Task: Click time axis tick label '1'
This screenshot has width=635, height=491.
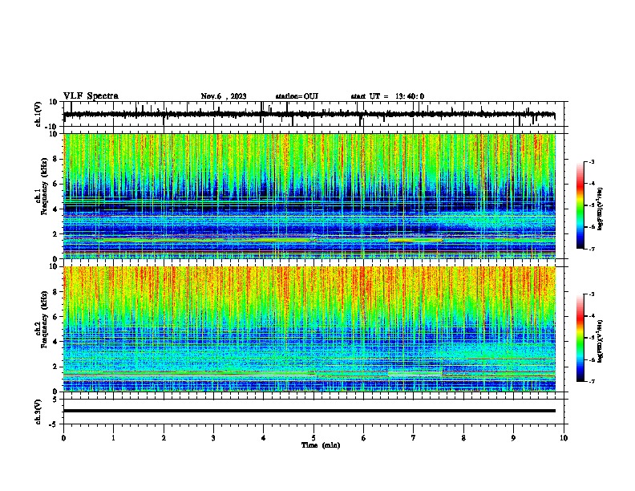Action: click(x=113, y=438)
